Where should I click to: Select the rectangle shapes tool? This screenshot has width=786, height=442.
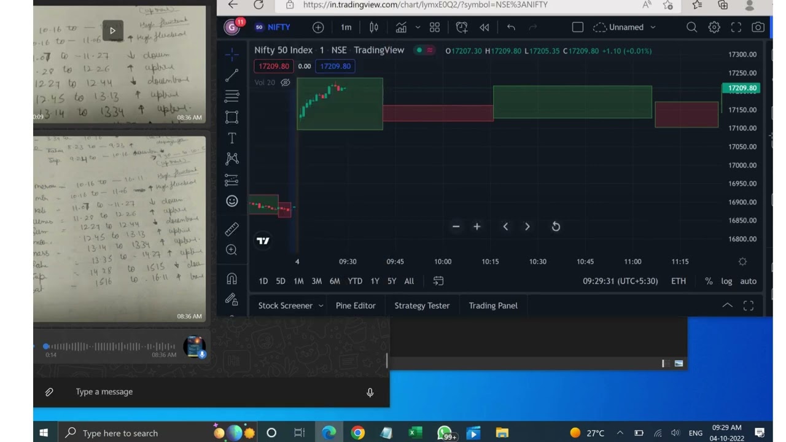232,117
